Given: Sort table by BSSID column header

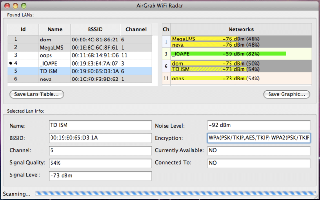Looking at the screenshot, I should click(x=94, y=29).
